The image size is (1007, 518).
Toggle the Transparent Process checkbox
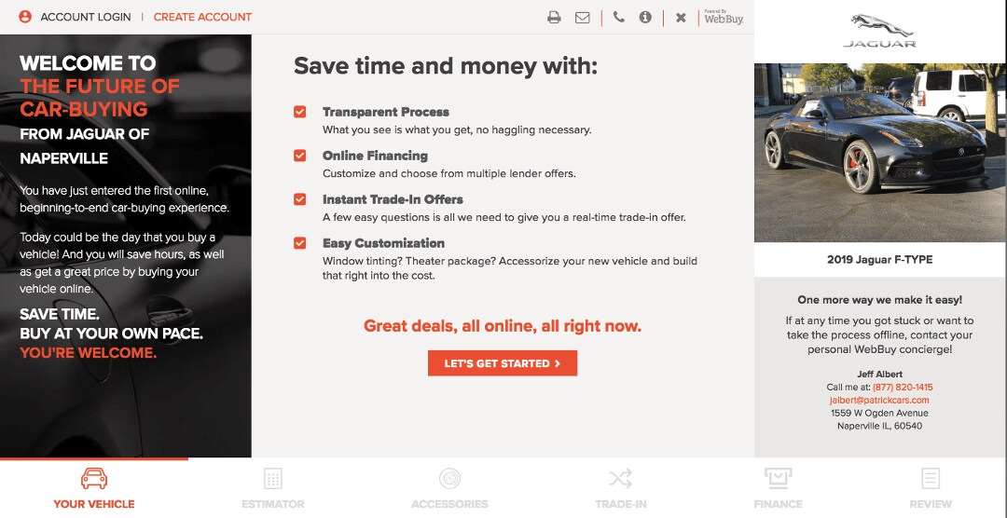[x=300, y=112]
